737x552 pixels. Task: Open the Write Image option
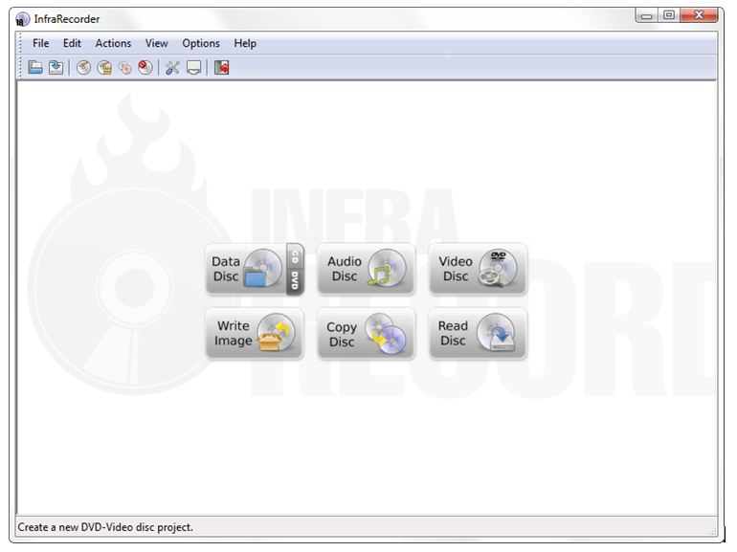[x=255, y=333]
